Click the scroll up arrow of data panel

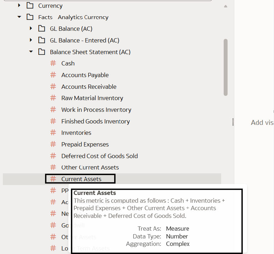click(x=225, y=6)
